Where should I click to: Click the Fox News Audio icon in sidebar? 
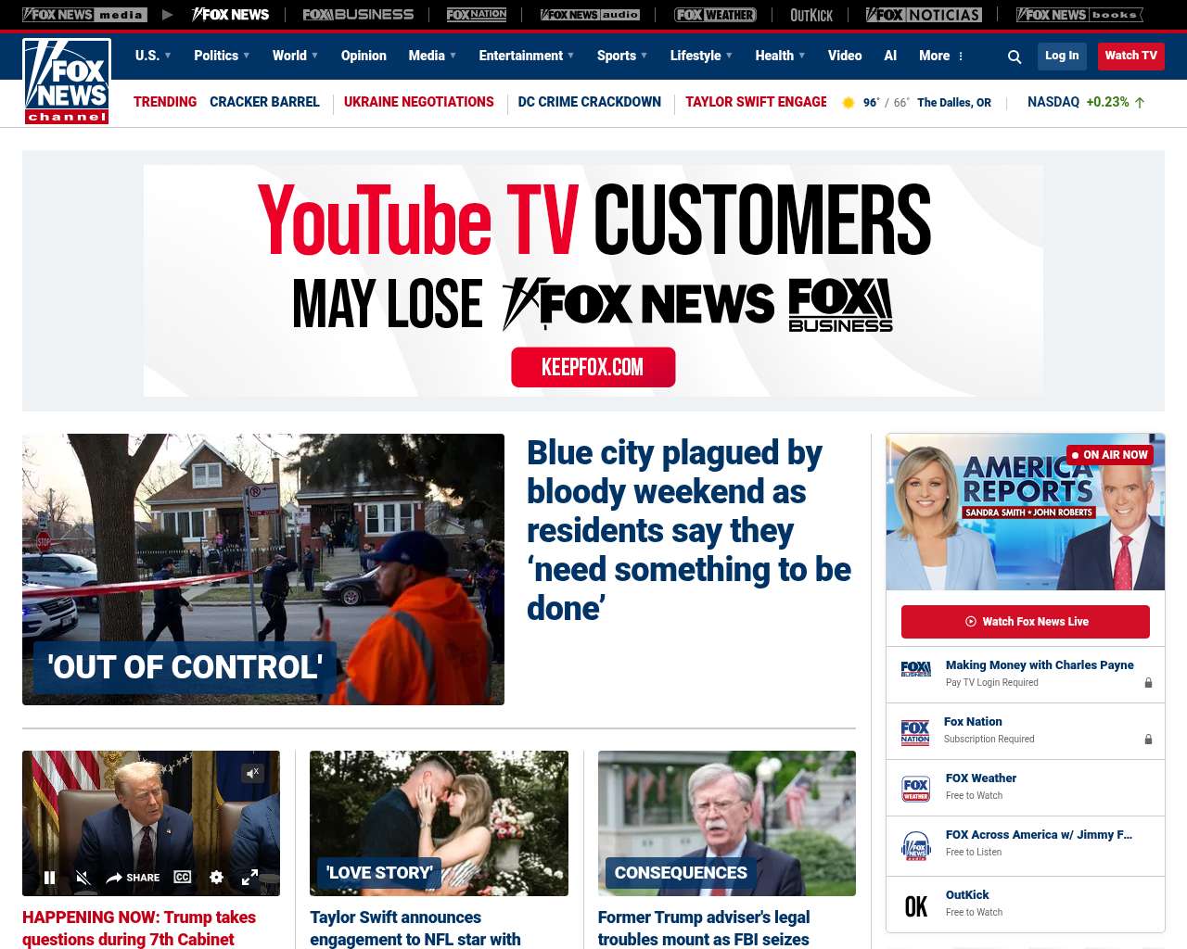tap(916, 846)
